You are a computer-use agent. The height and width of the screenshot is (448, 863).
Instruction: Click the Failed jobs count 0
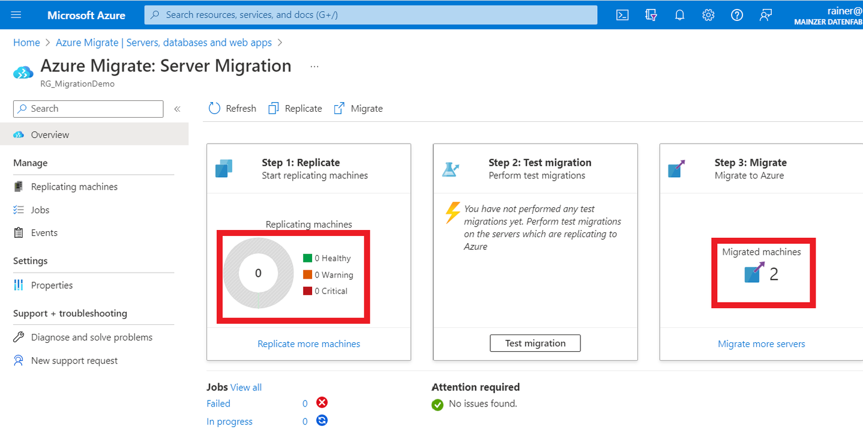tap(305, 404)
